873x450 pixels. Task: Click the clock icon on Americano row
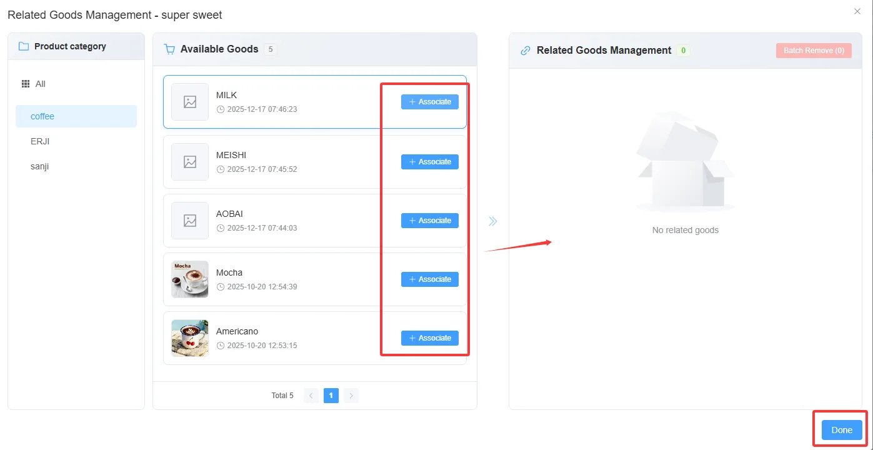(220, 346)
